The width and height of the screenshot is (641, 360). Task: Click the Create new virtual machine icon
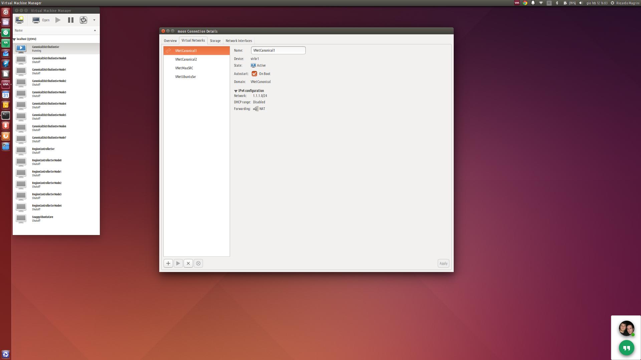19,20
